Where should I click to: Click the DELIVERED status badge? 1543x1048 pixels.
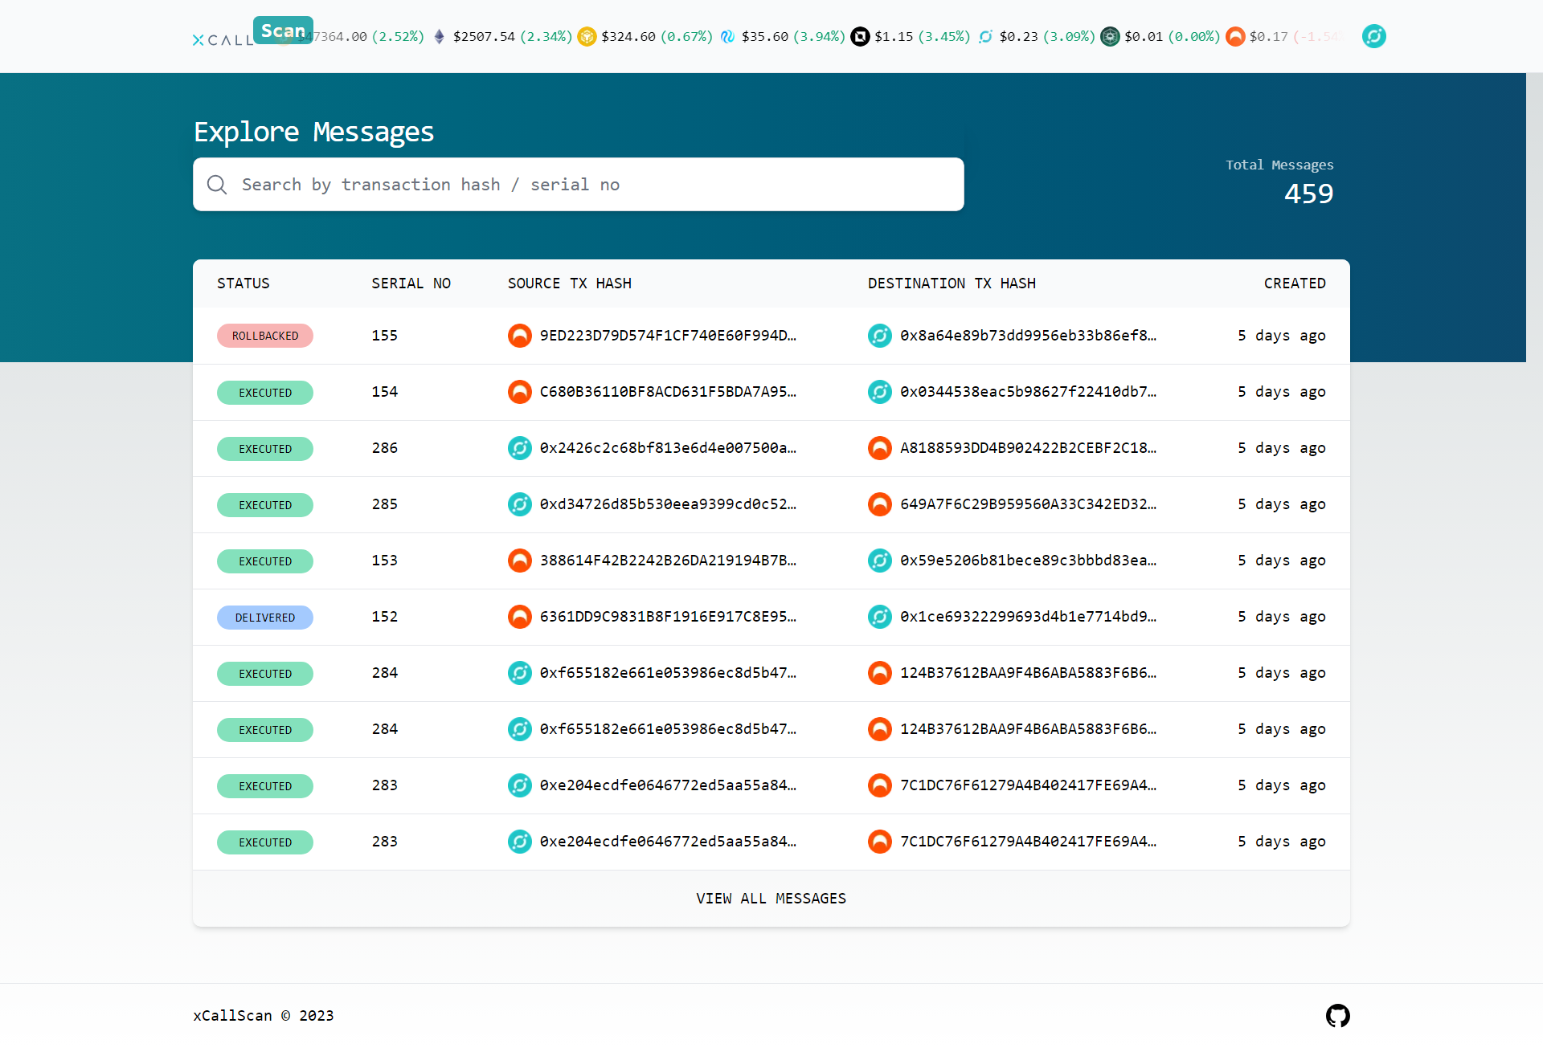265,617
